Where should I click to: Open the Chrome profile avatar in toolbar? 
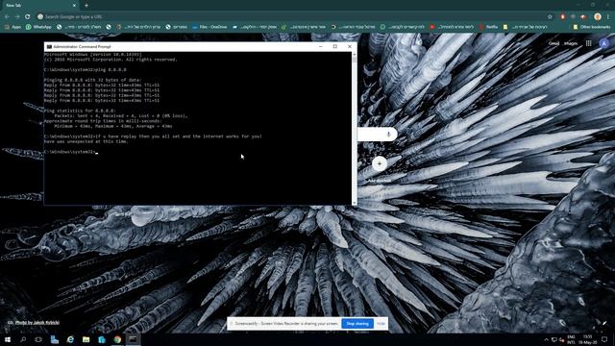point(598,17)
